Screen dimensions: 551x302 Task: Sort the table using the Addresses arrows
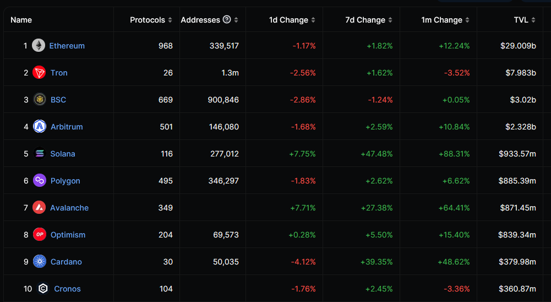(x=236, y=20)
